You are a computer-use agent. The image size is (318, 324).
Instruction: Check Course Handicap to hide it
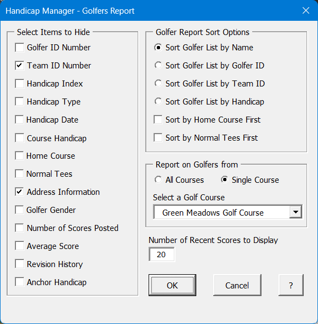[19, 138]
